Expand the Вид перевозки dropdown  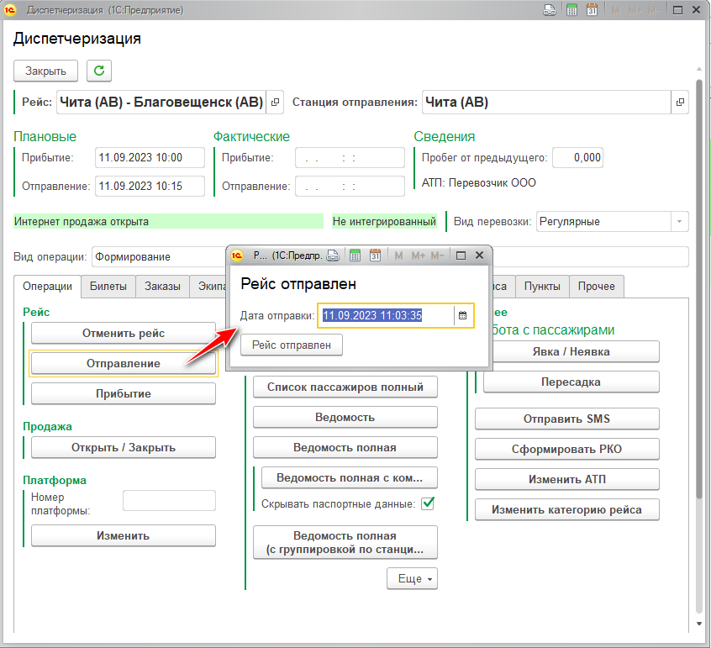pyautogui.click(x=678, y=222)
